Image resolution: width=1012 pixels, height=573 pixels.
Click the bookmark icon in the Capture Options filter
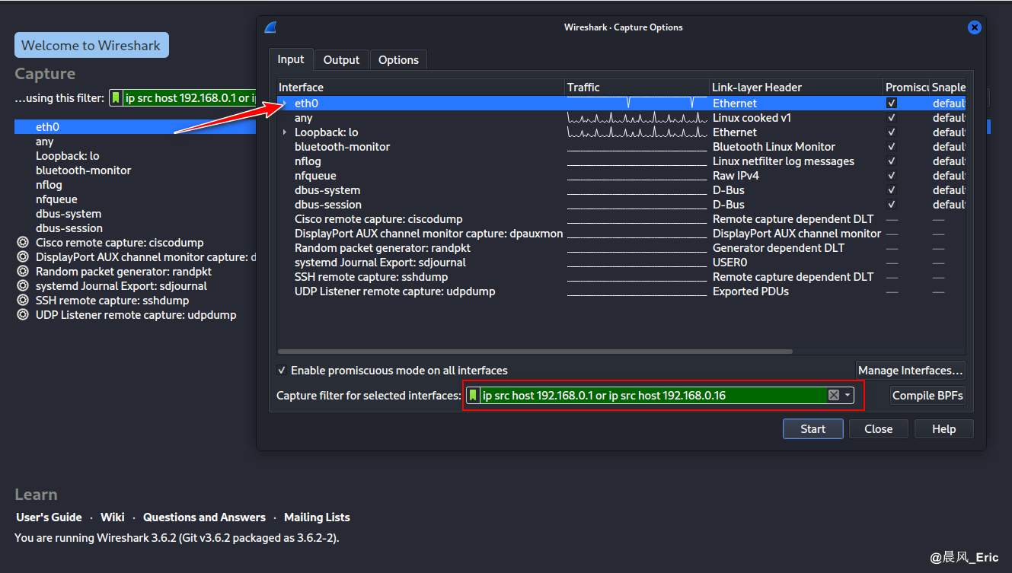[x=473, y=395]
